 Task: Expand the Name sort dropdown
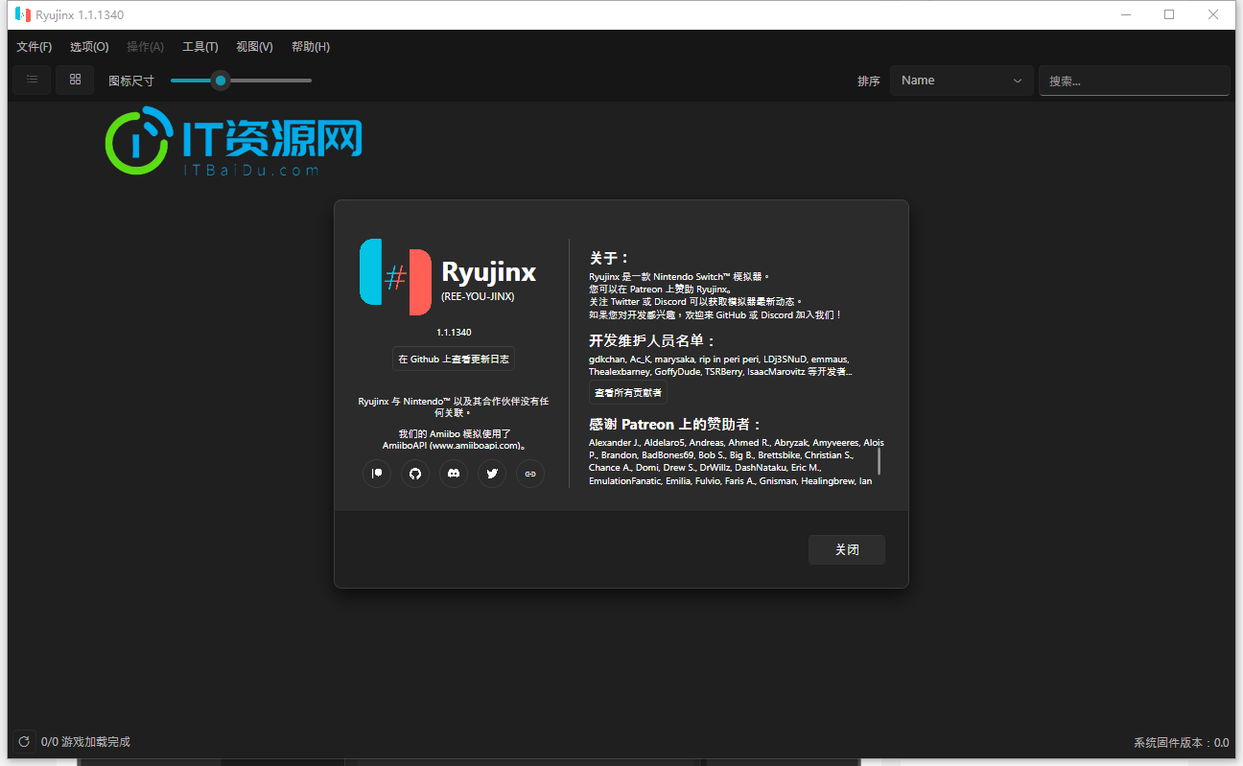click(x=962, y=81)
